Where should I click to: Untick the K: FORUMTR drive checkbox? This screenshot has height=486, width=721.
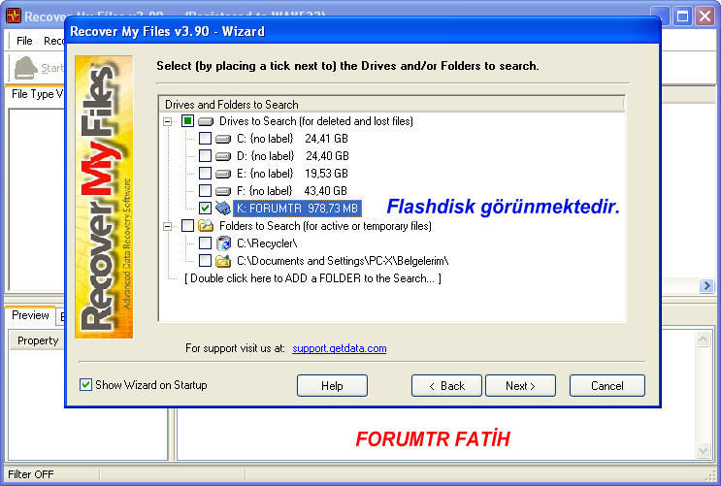pyautogui.click(x=205, y=209)
